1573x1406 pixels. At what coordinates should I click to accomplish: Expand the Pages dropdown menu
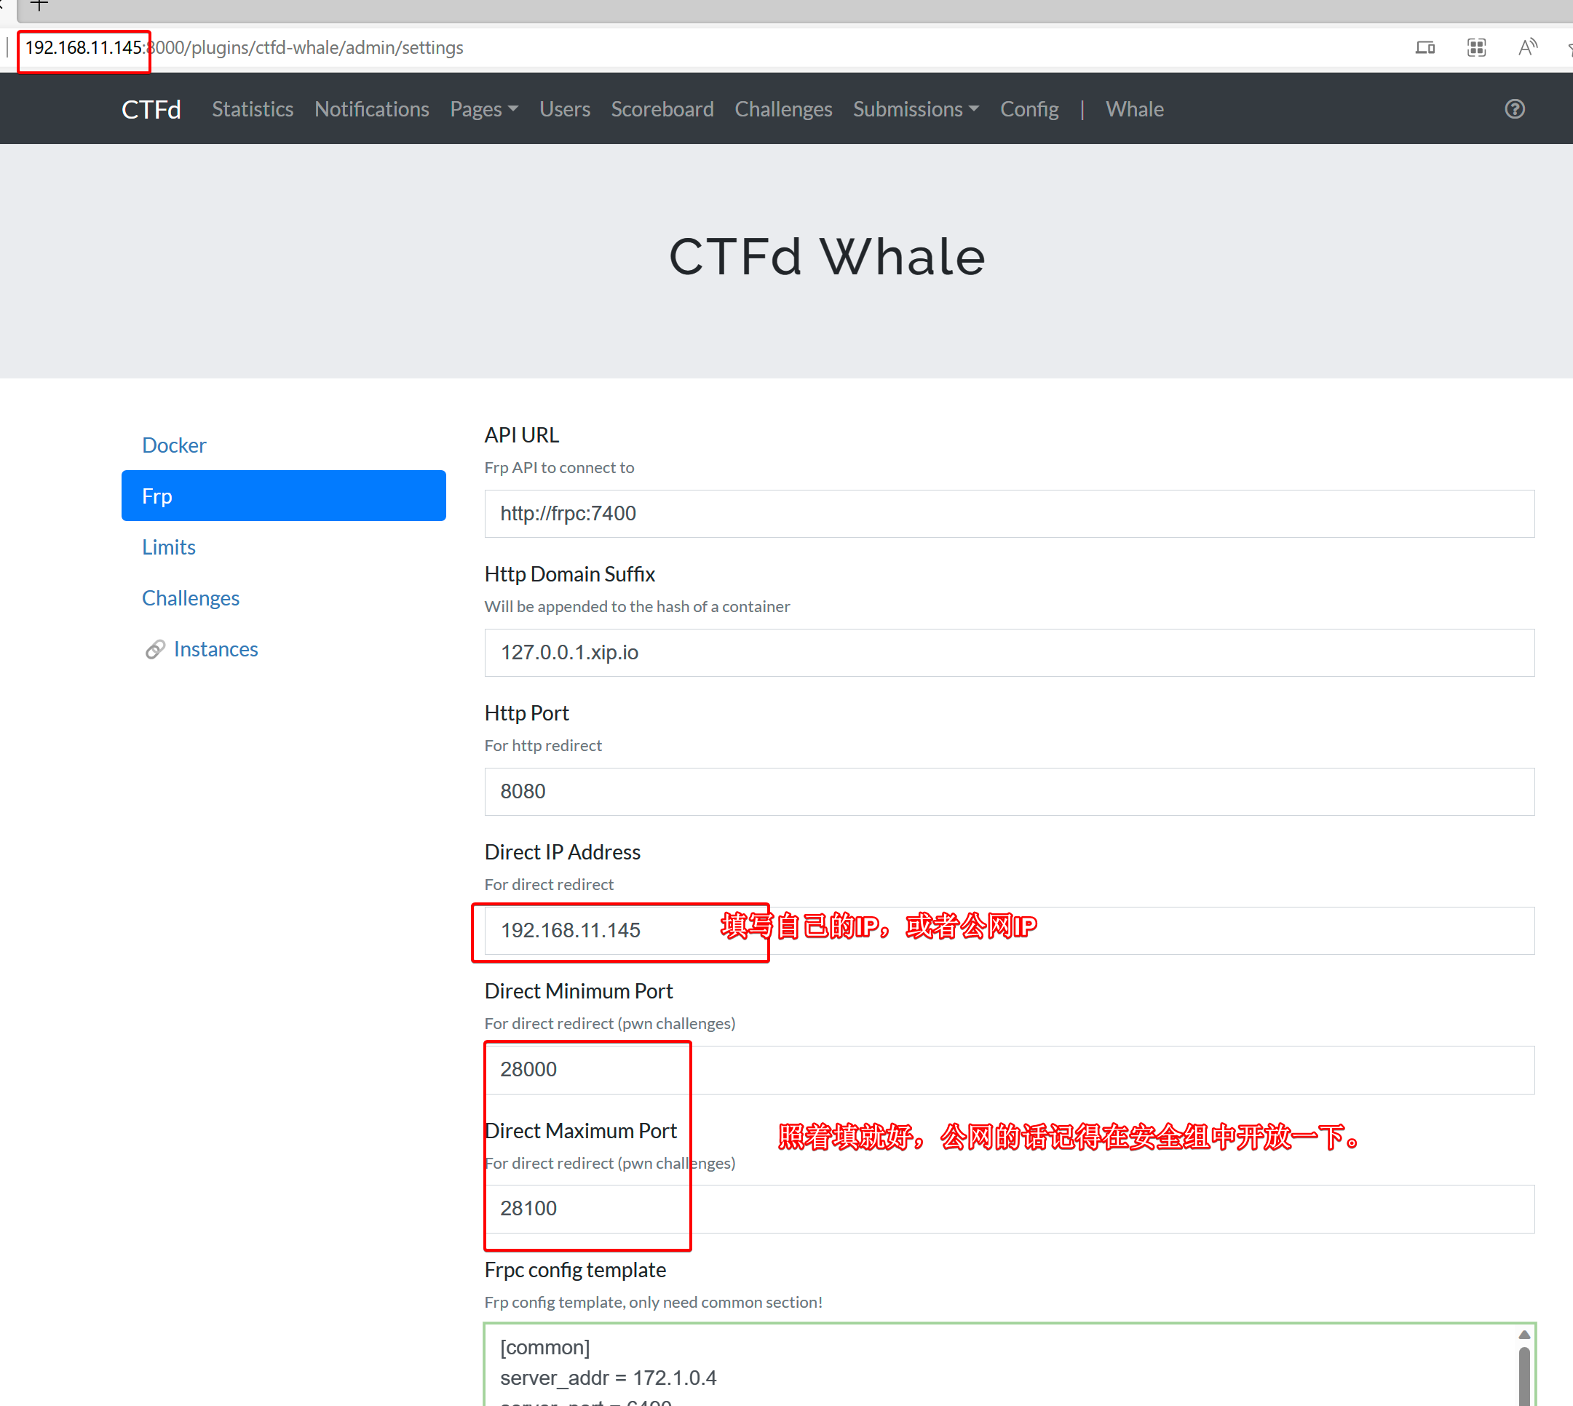(x=483, y=109)
